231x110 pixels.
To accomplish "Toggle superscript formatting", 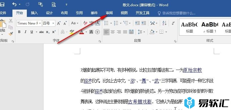I will (54, 32).
